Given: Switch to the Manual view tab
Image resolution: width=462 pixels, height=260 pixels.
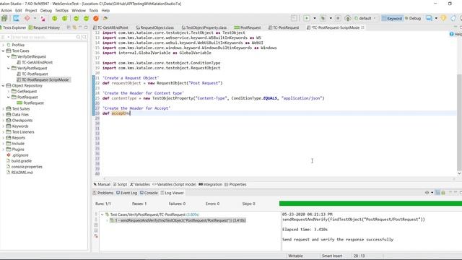Looking at the screenshot, I should (102, 184).
